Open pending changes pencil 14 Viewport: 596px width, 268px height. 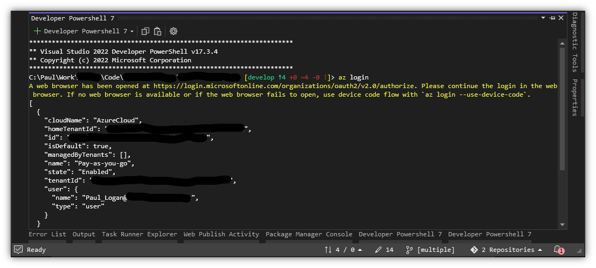click(384, 250)
